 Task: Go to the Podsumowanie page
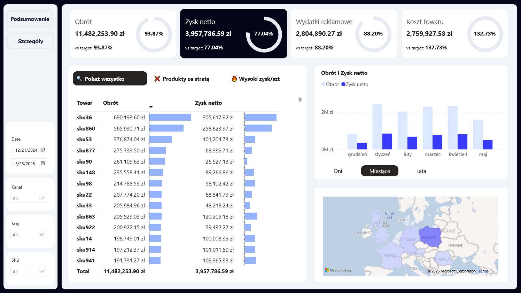(30, 19)
